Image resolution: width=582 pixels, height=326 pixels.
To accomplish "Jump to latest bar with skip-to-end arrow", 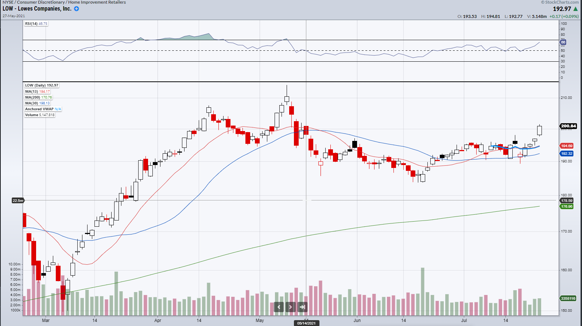I will pos(302,307).
